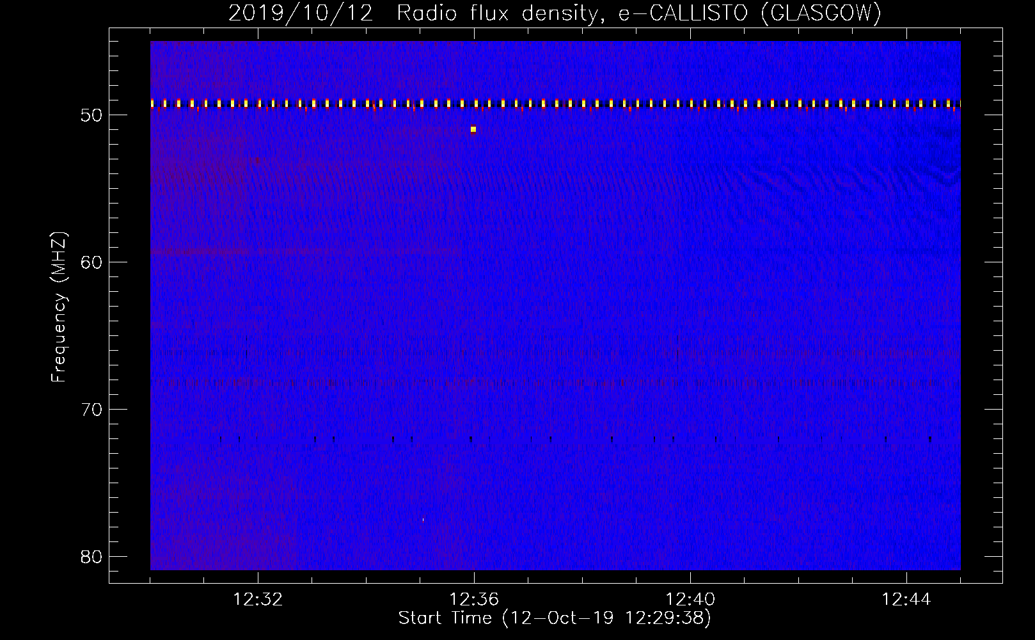Click the 50 frequency tick label
The width and height of the screenshot is (1035, 640).
pyautogui.click(x=91, y=115)
